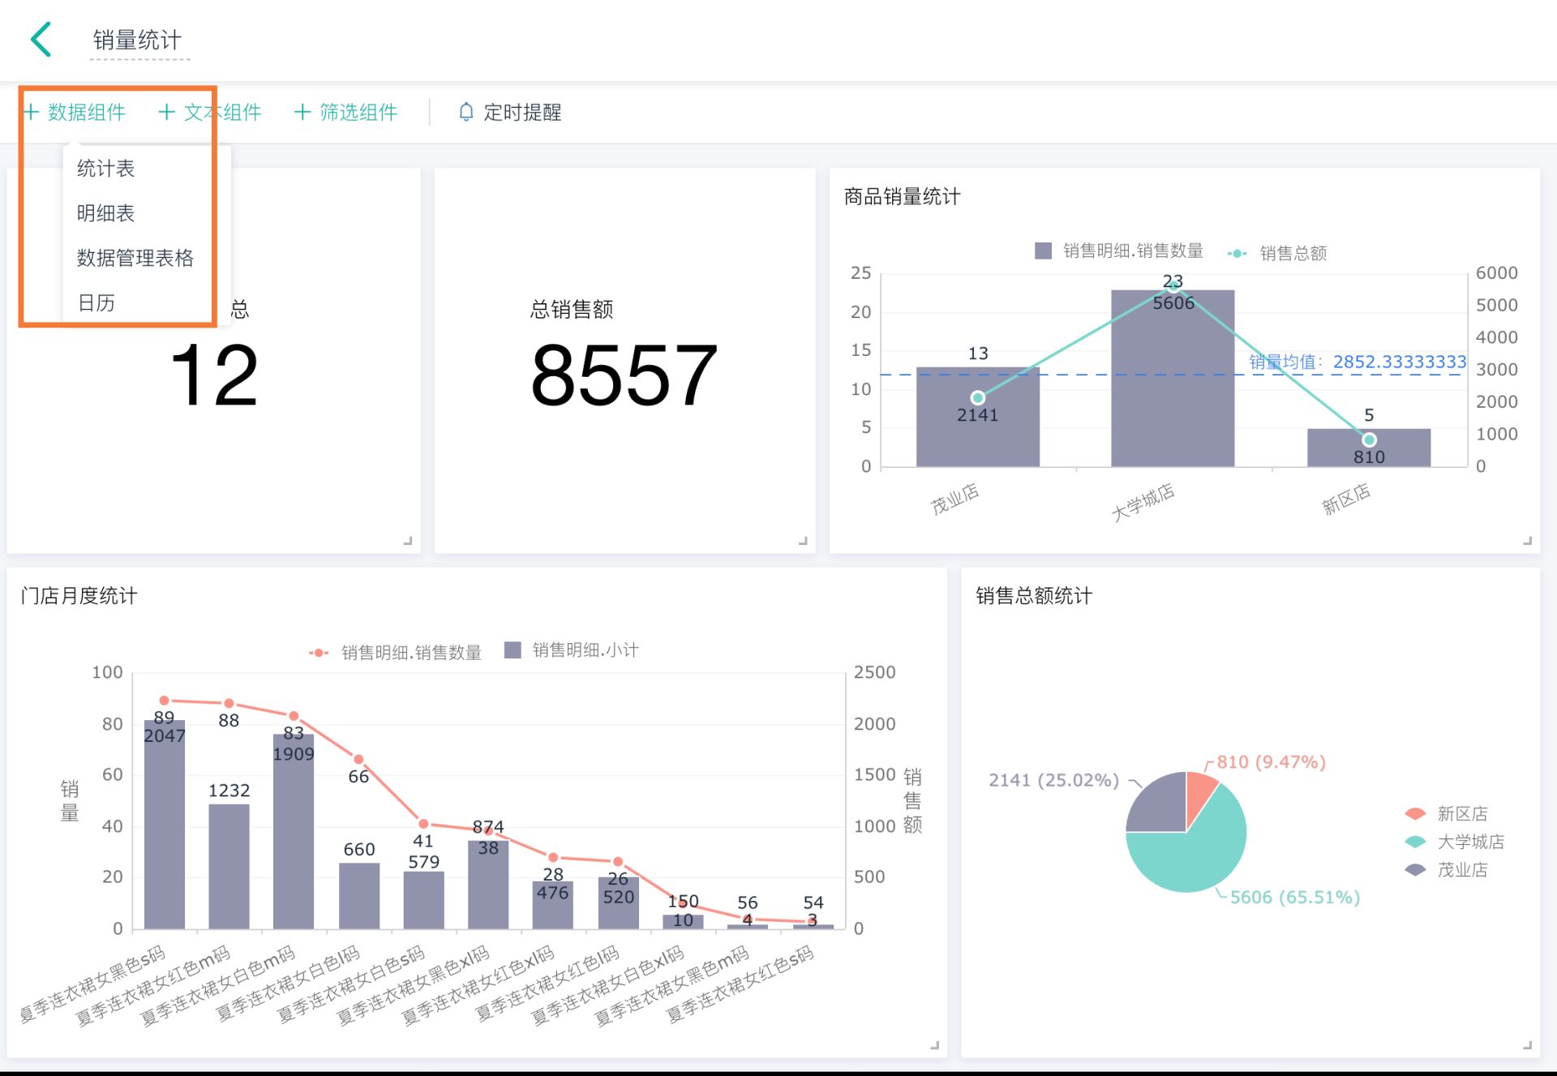Choose 日历 menu entry
Viewport: 1557px width, 1076px height.
click(96, 302)
